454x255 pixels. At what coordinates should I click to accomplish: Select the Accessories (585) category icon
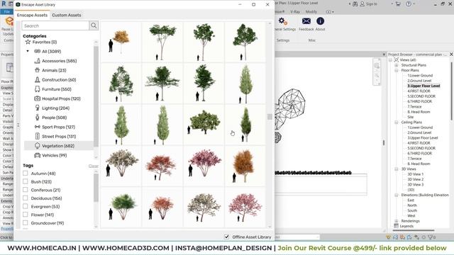point(37,61)
